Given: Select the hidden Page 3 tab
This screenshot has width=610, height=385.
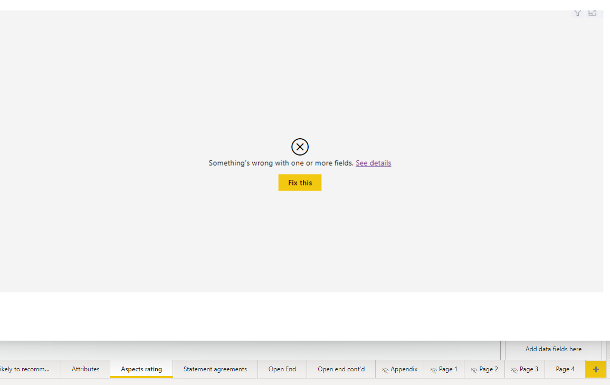Looking at the screenshot, I should tap(525, 369).
